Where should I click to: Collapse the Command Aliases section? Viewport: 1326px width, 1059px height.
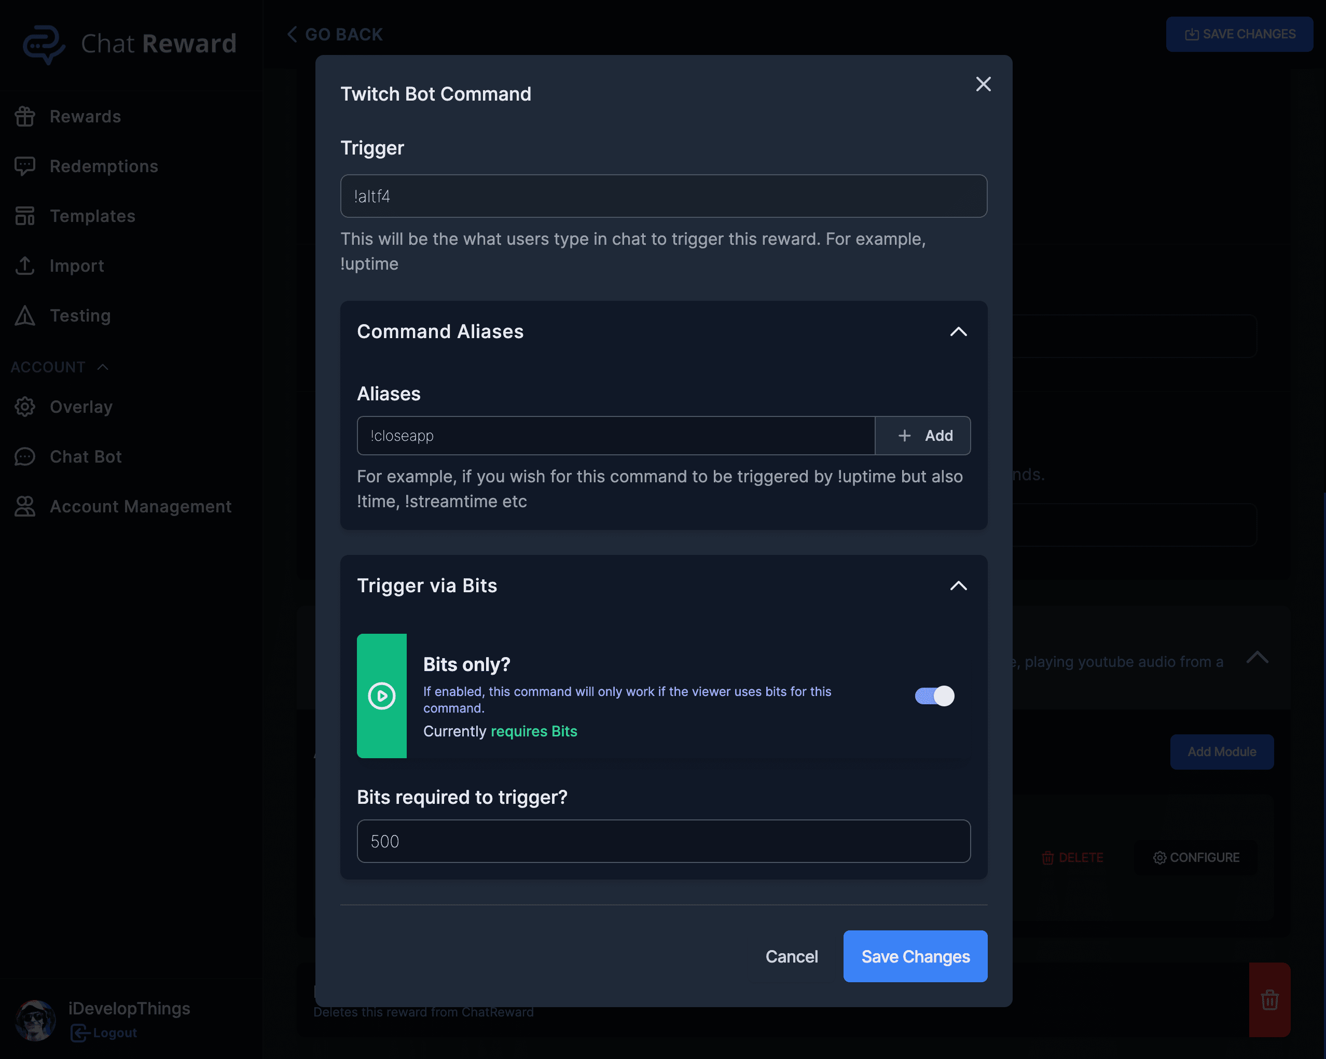(x=958, y=331)
